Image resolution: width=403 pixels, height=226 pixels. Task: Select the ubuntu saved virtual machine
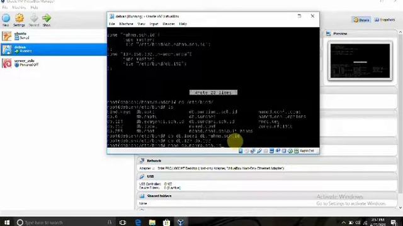(x=54, y=36)
